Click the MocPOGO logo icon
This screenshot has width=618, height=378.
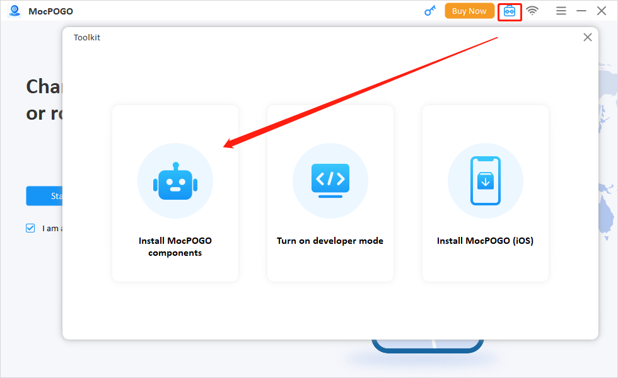pos(14,11)
